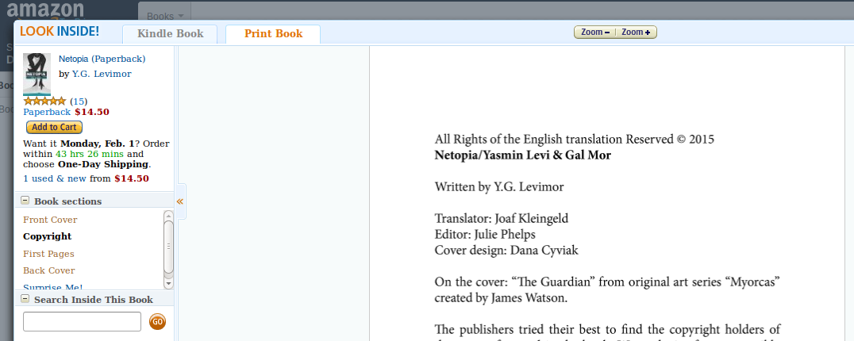Go to the Front Cover section
This screenshot has height=341, width=854.
tap(50, 220)
